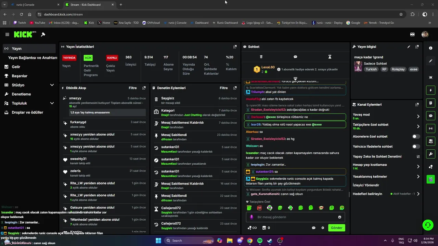Click the trash icon at the top of chat
This screenshot has height=246, width=438.
[261, 57]
